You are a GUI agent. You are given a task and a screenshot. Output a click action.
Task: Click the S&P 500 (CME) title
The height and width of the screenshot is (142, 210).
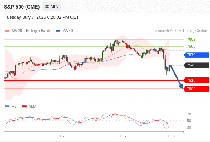pos(22,7)
